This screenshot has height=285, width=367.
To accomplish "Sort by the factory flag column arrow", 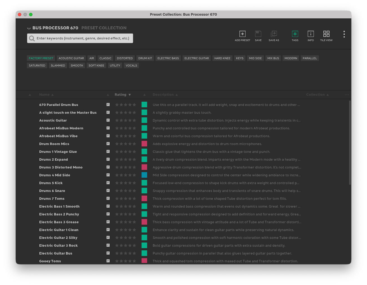I will 108,95.
